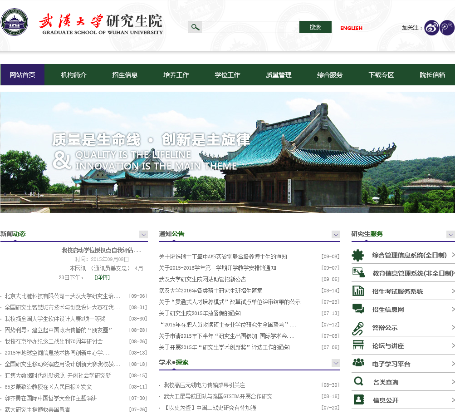Open article 我校高压无线电力传输成果引关注

point(204,385)
